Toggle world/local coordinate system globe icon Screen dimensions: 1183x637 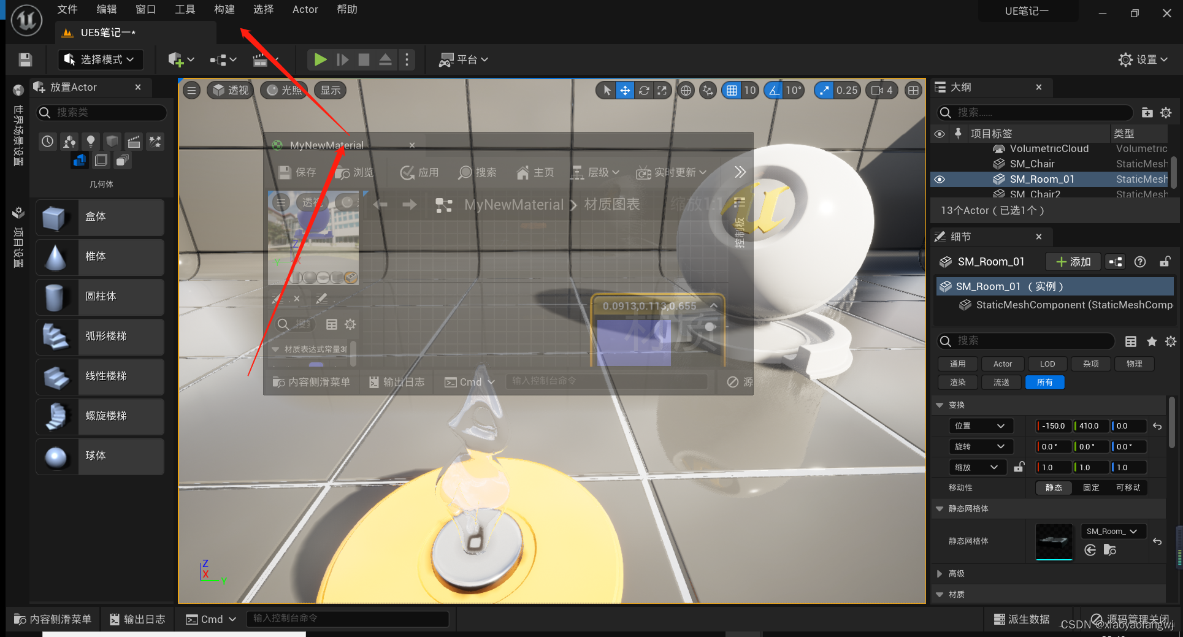[686, 91]
